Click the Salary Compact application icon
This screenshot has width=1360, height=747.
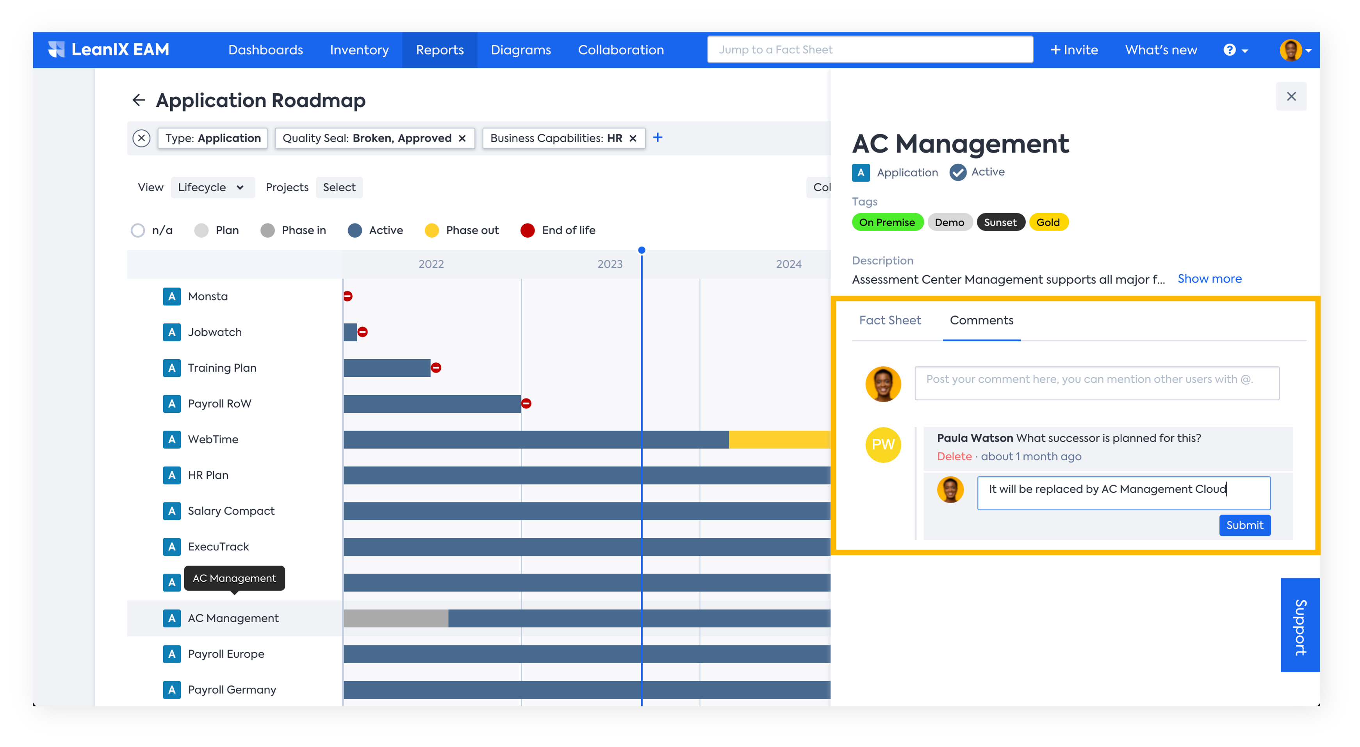click(x=171, y=511)
